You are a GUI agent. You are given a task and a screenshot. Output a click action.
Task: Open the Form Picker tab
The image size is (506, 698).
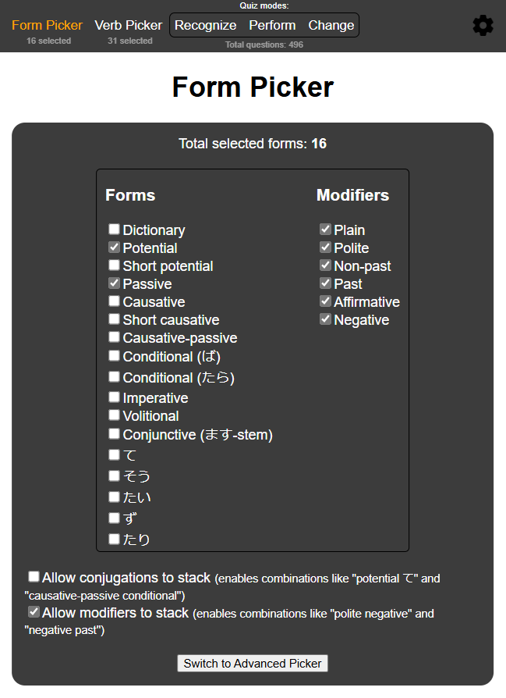[47, 24]
